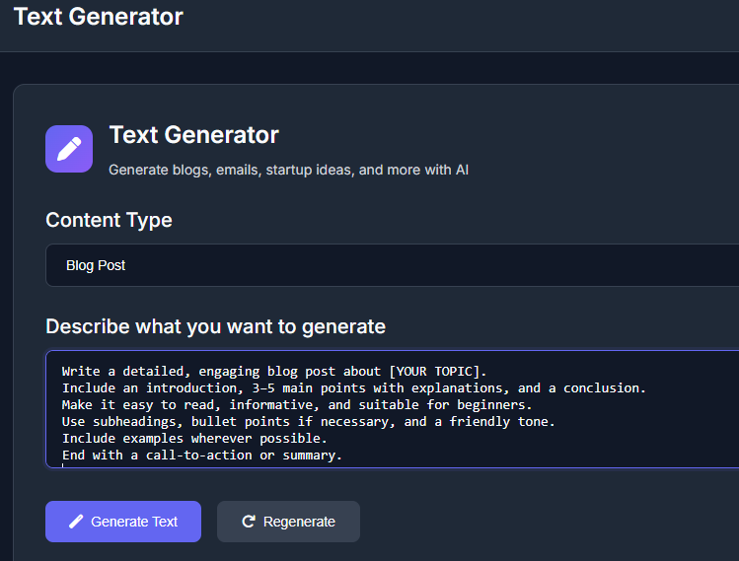The image size is (739, 561).
Task: Place cursor at end of 'call-to-action or summary' line
Action: 343,456
